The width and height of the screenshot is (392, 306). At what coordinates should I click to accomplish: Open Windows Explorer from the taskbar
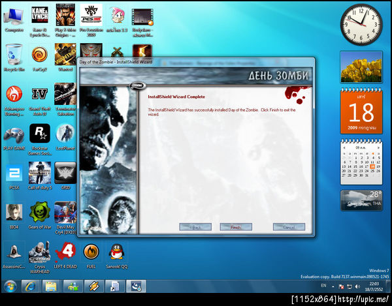click(x=51, y=286)
